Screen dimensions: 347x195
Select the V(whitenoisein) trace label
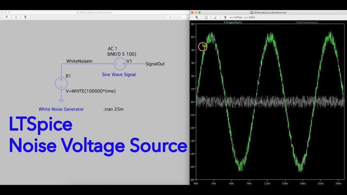pos(307,22)
